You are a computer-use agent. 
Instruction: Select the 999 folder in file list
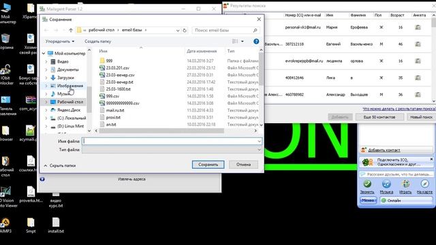pos(109,61)
